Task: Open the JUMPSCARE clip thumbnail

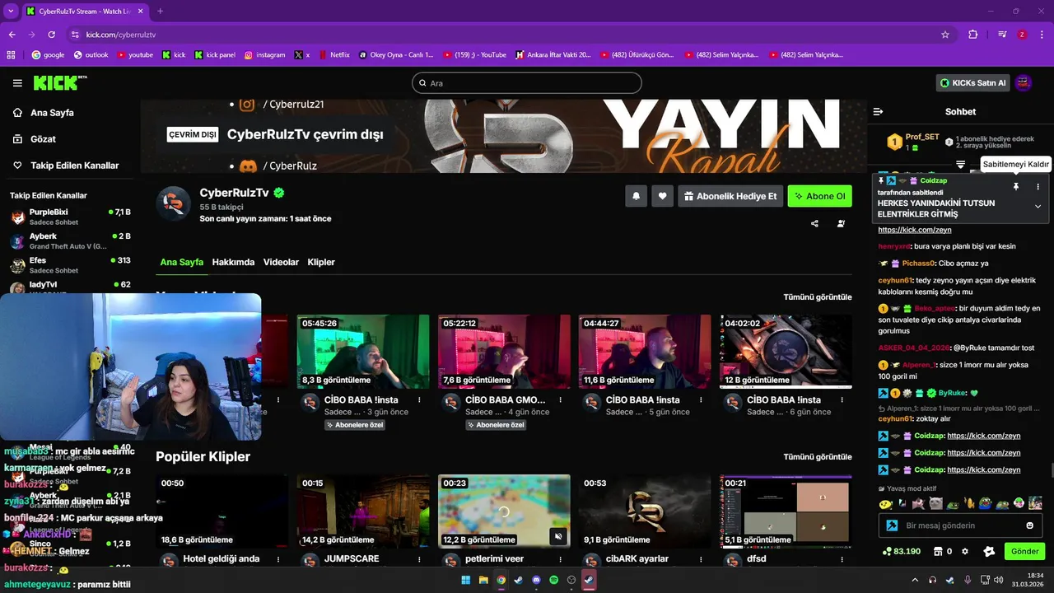Action: click(363, 511)
